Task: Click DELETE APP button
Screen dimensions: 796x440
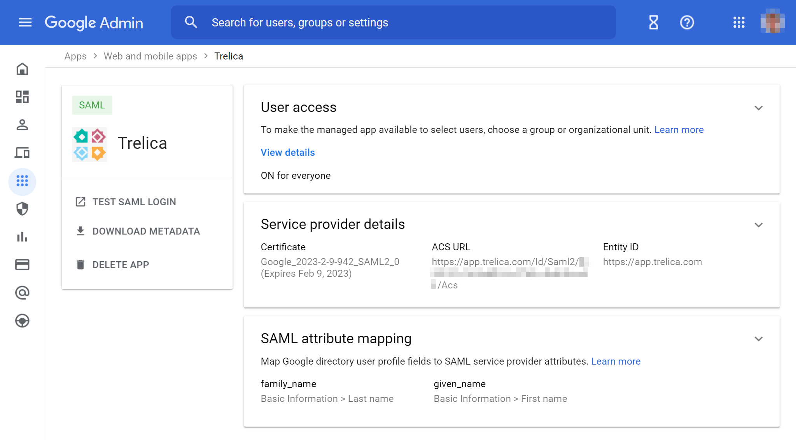Action: point(121,265)
